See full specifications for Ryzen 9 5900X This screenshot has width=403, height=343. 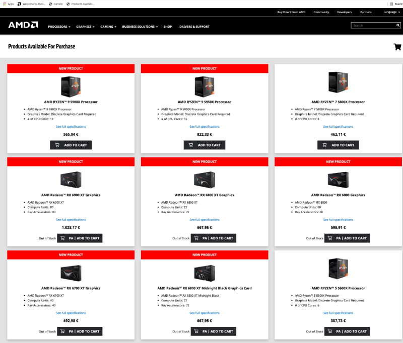pos(71,126)
